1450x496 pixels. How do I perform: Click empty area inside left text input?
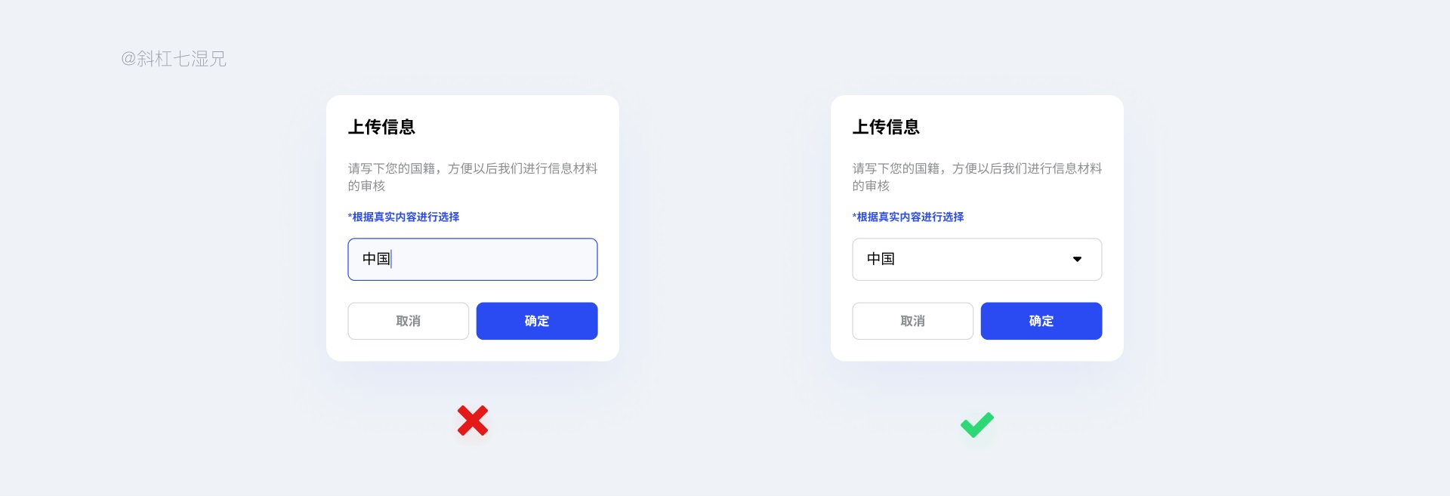coord(498,259)
